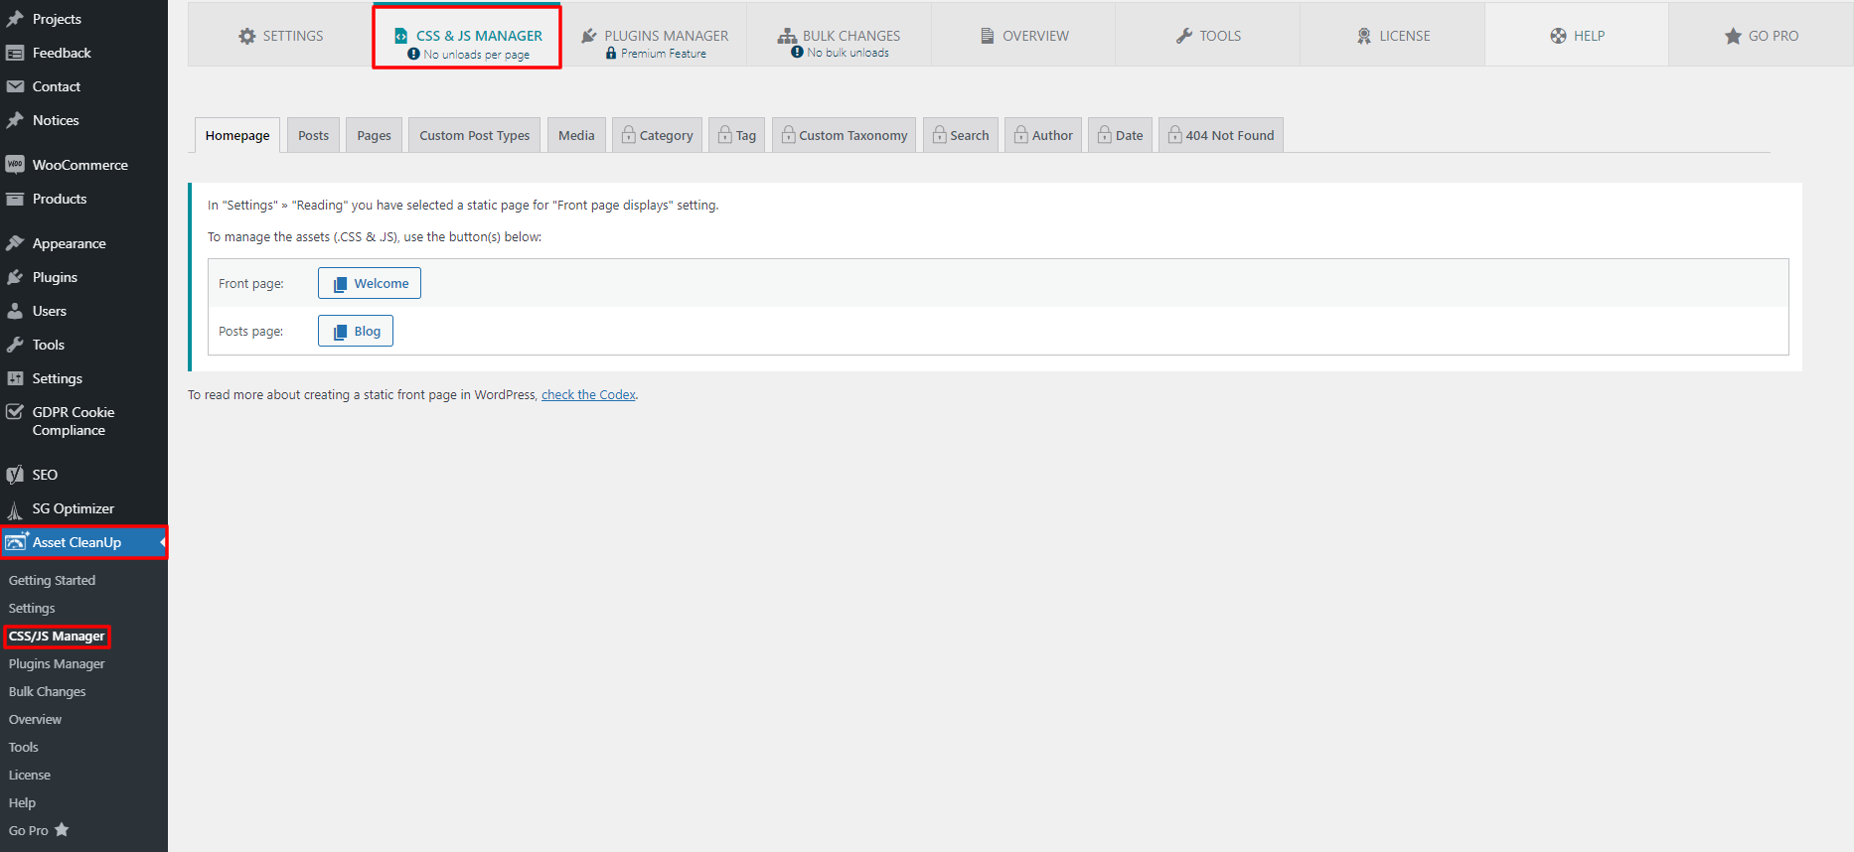Click the Asset CleanUp icon in sidebar

point(16,542)
